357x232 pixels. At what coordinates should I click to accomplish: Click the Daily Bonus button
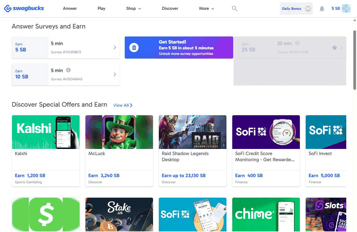coord(296,9)
